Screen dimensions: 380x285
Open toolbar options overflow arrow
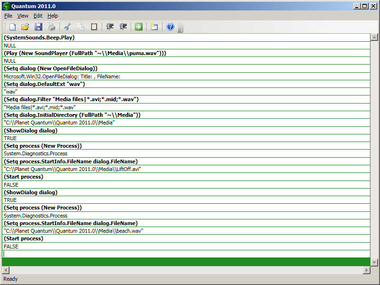tap(180, 28)
